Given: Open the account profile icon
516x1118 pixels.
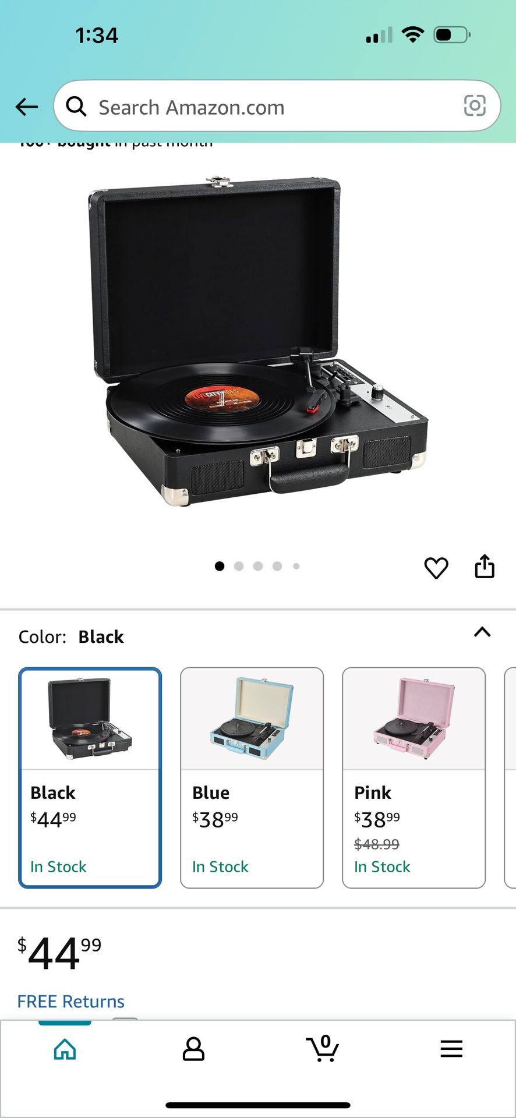Looking at the screenshot, I should click(193, 1049).
